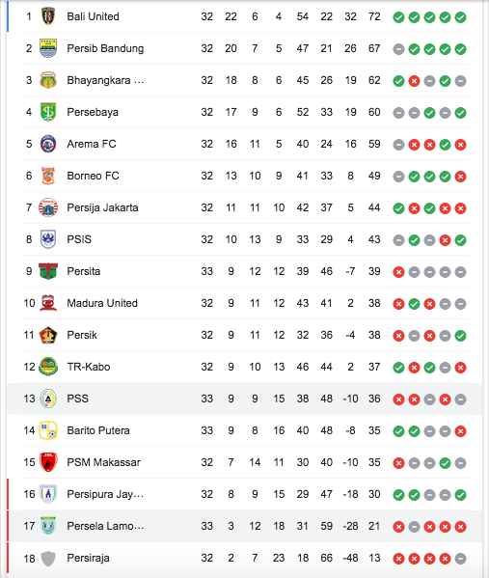Select the Persita club badge

coord(48,271)
